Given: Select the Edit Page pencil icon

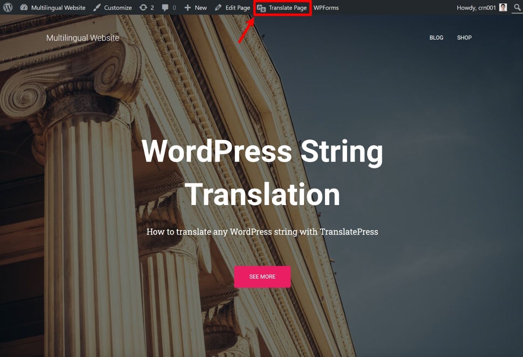Looking at the screenshot, I should coord(219,7).
